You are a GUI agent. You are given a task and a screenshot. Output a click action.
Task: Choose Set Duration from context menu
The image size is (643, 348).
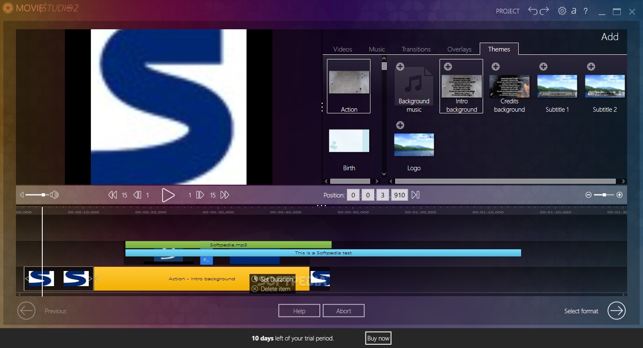pos(273,279)
